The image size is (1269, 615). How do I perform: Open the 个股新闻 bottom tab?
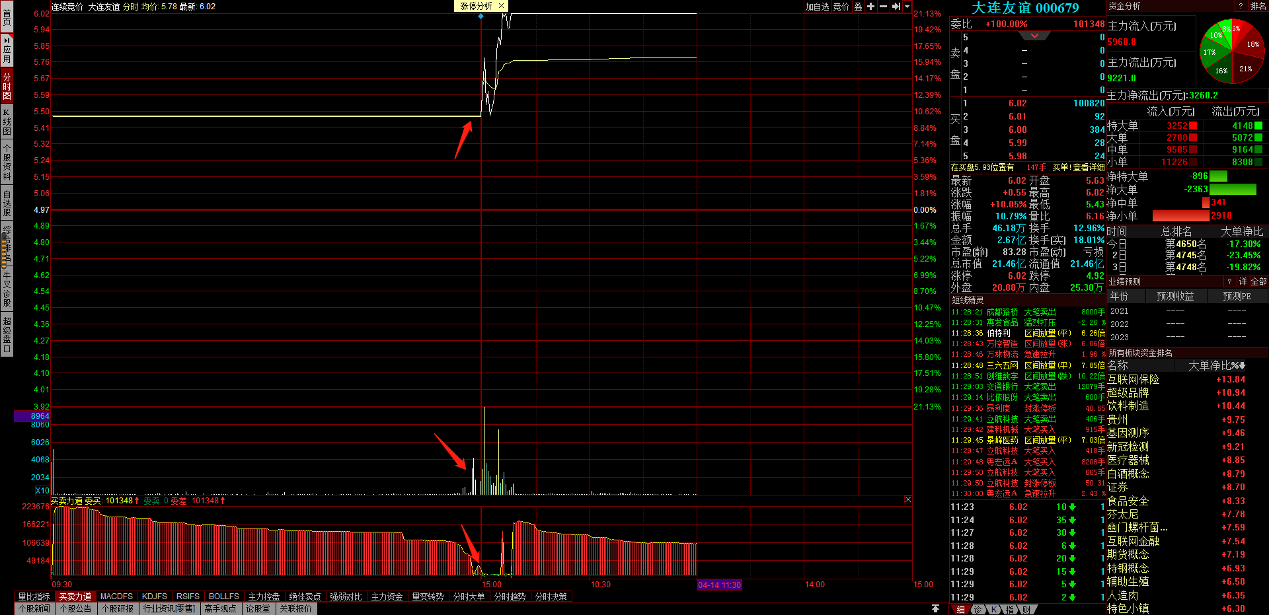click(x=34, y=608)
